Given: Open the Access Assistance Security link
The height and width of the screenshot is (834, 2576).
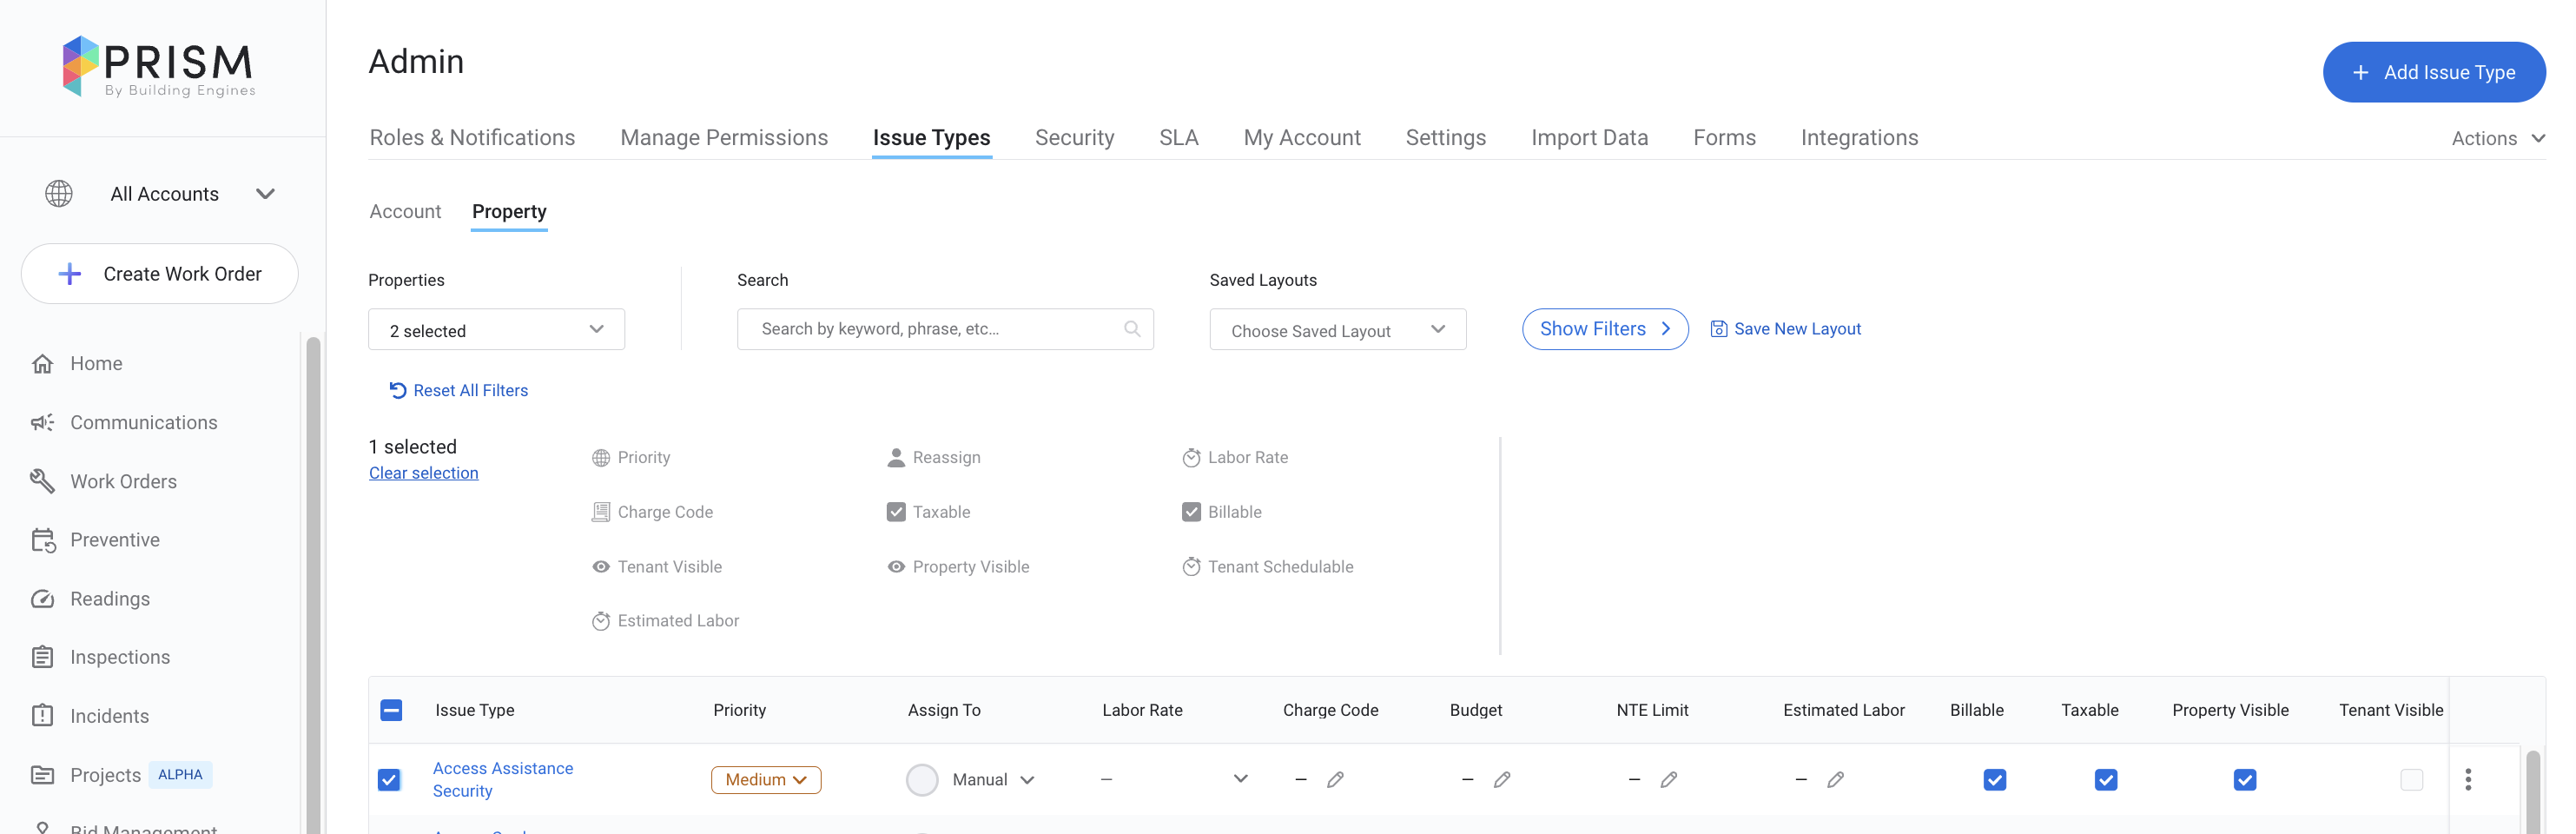Looking at the screenshot, I should [503, 780].
